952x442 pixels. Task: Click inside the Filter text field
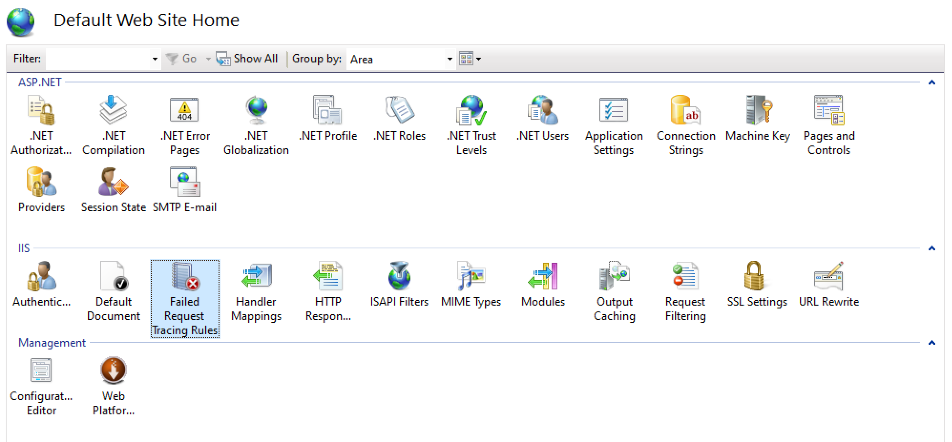[x=98, y=59]
